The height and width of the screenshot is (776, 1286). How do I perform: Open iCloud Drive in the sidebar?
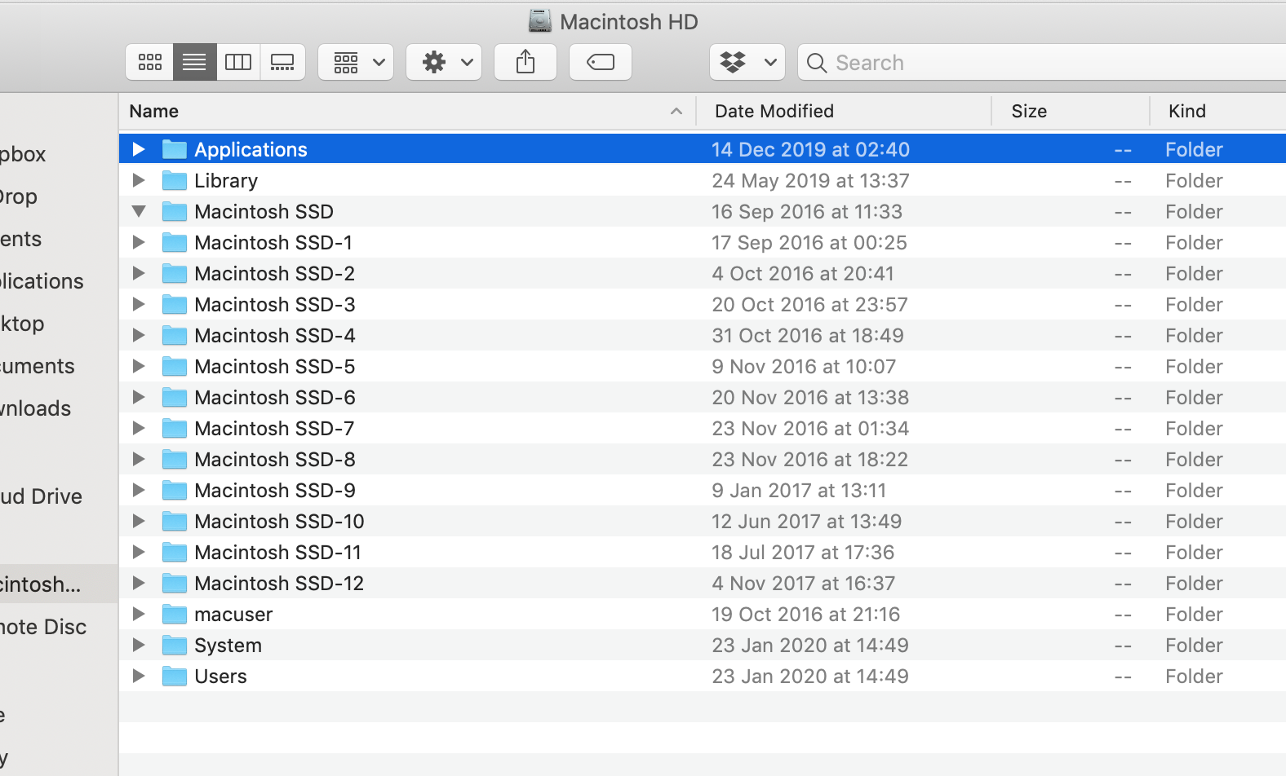[x=41, y=496]
